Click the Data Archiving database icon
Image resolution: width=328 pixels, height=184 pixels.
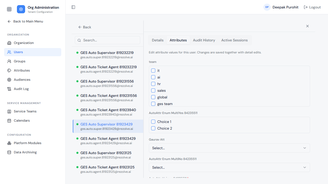9,152
